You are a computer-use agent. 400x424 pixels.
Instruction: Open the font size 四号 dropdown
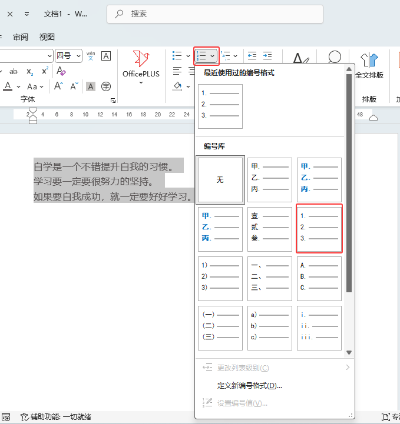68,56
